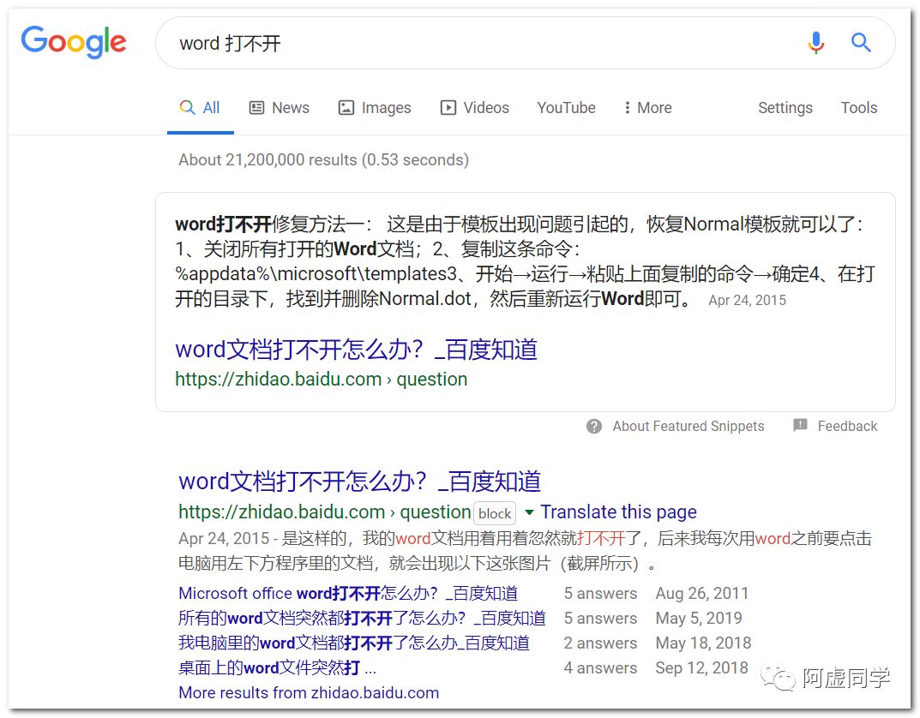
Task: Click the three-dot icon beside More
Action: (628, 108)
